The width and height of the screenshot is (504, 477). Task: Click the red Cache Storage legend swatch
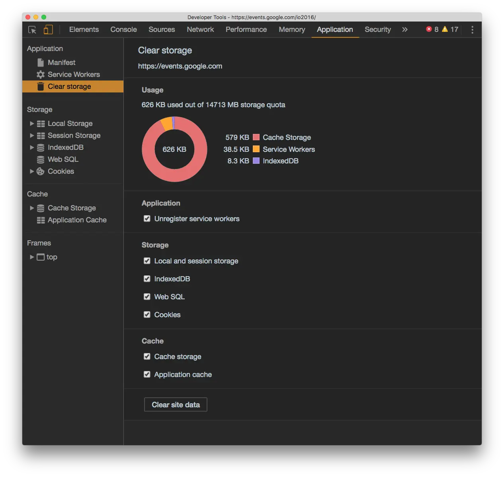click(x=256, y=137)
